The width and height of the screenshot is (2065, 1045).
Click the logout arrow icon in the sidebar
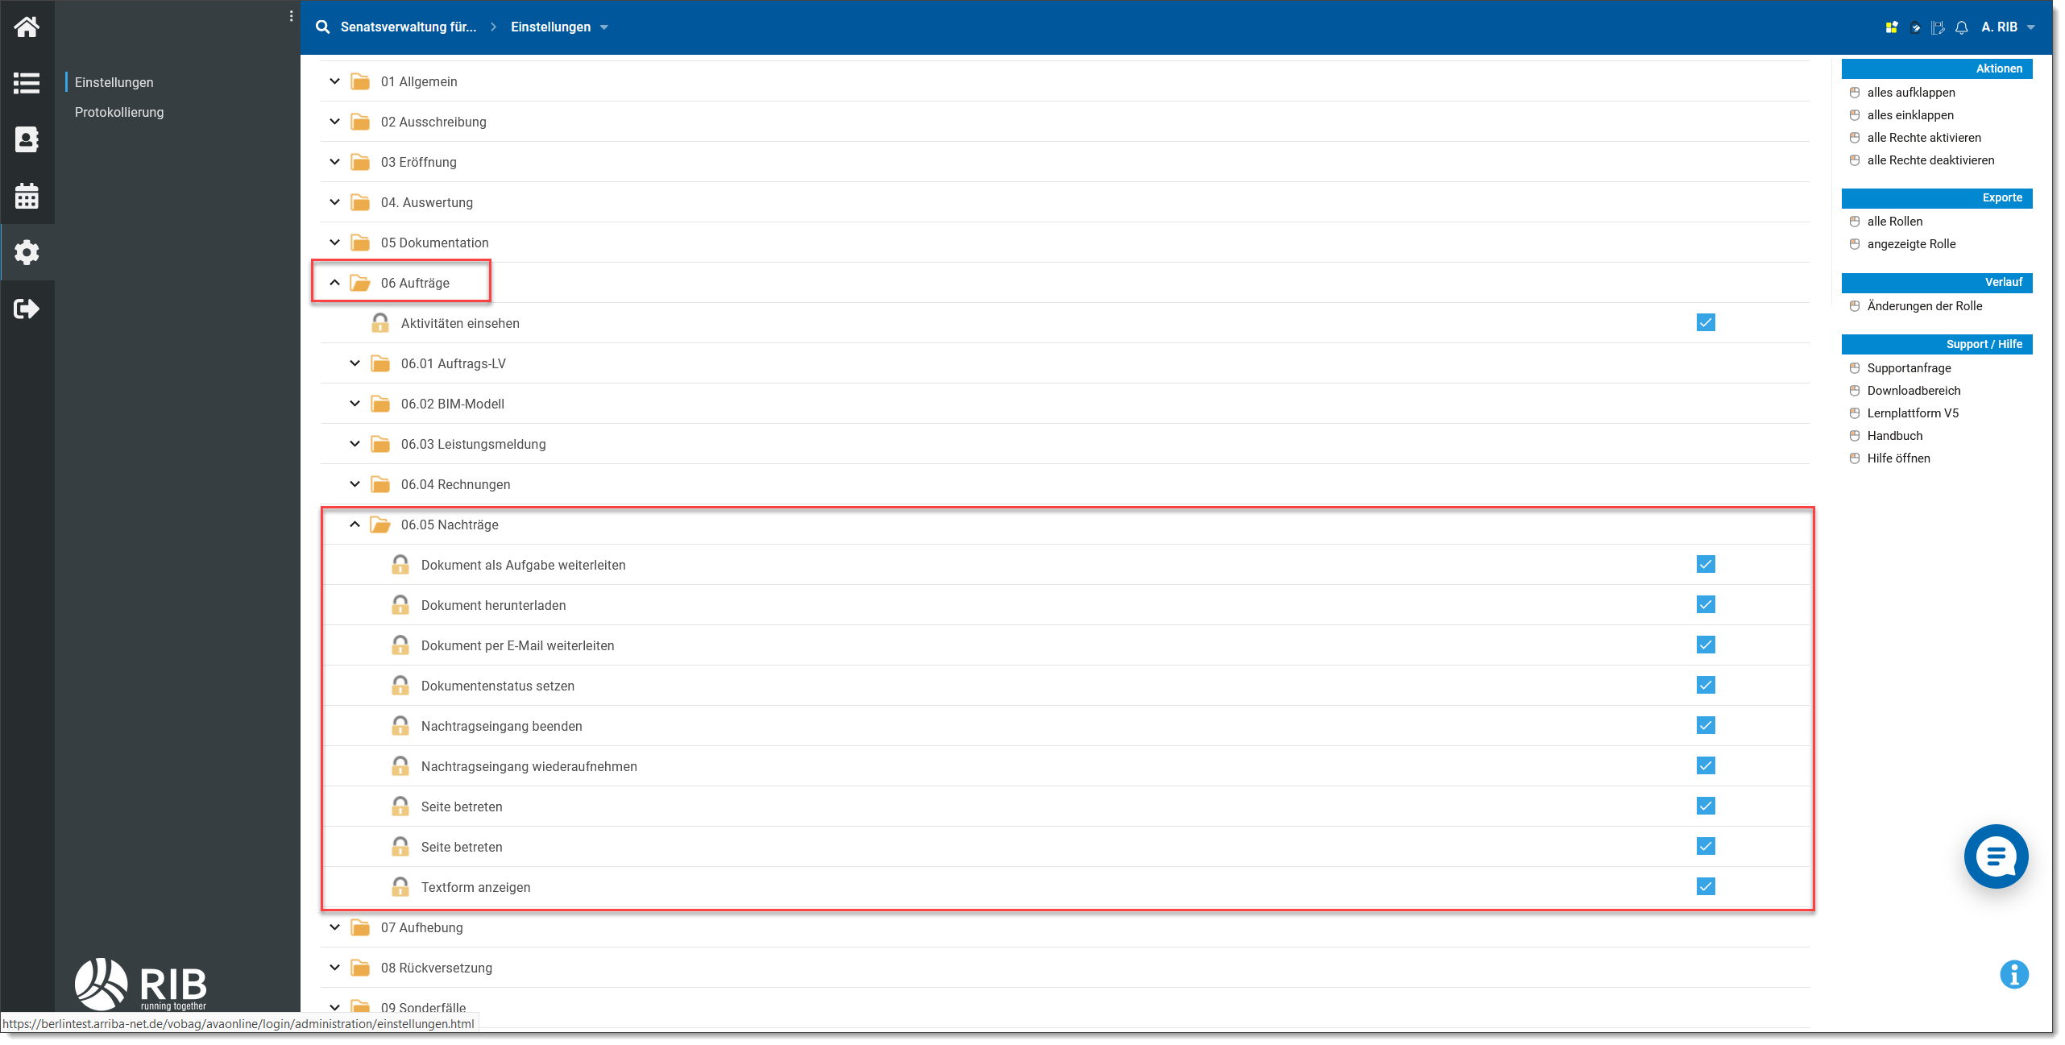pyautogui.click(x=27, y=309)
